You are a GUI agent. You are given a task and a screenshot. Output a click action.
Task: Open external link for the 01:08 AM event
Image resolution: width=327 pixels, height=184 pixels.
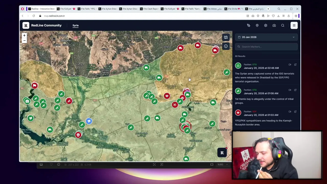tap(295, 90)
